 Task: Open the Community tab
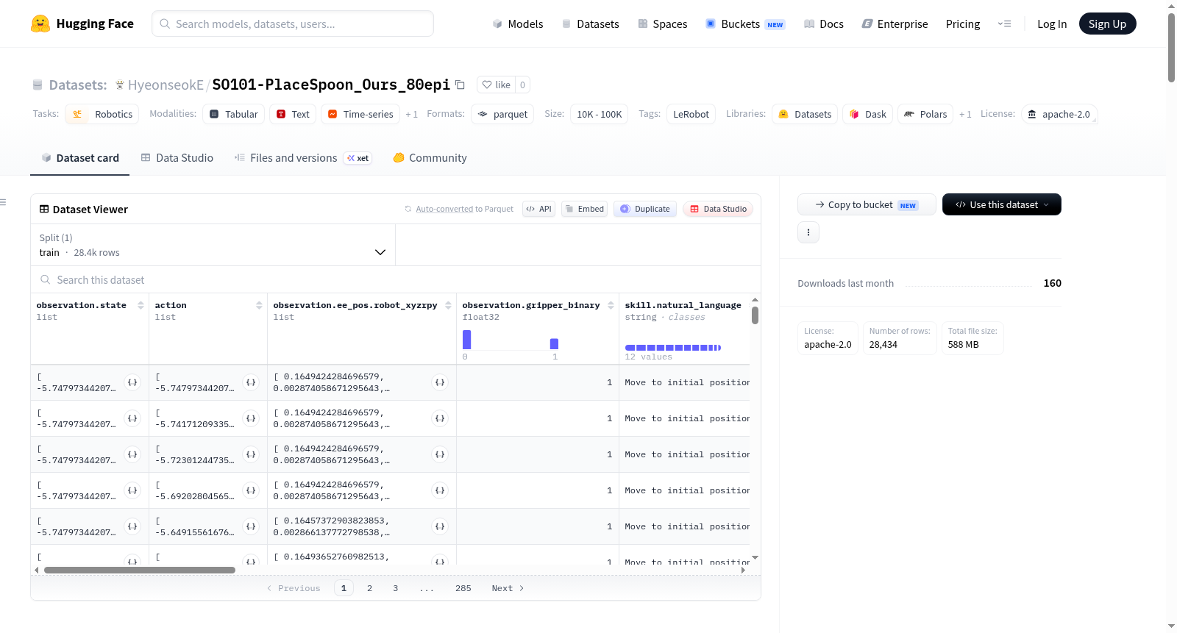point(430,158)
